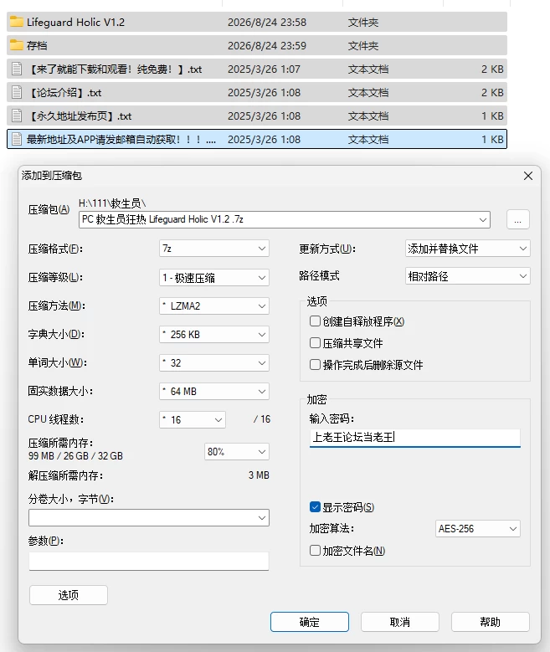Uncheck 显示密码 checkbox
The image size is (550, 652).
315,507
